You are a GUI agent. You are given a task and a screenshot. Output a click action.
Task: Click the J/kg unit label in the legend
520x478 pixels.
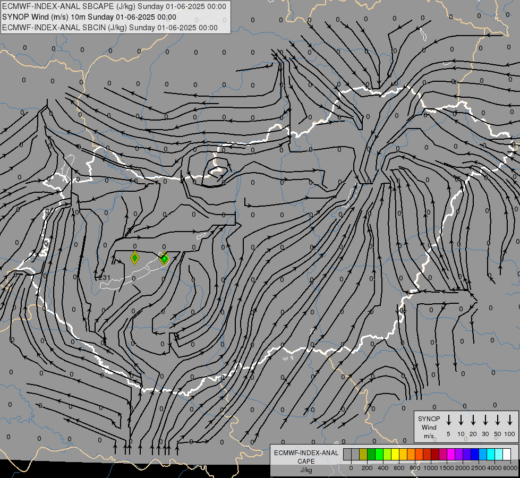click(306, 470)
